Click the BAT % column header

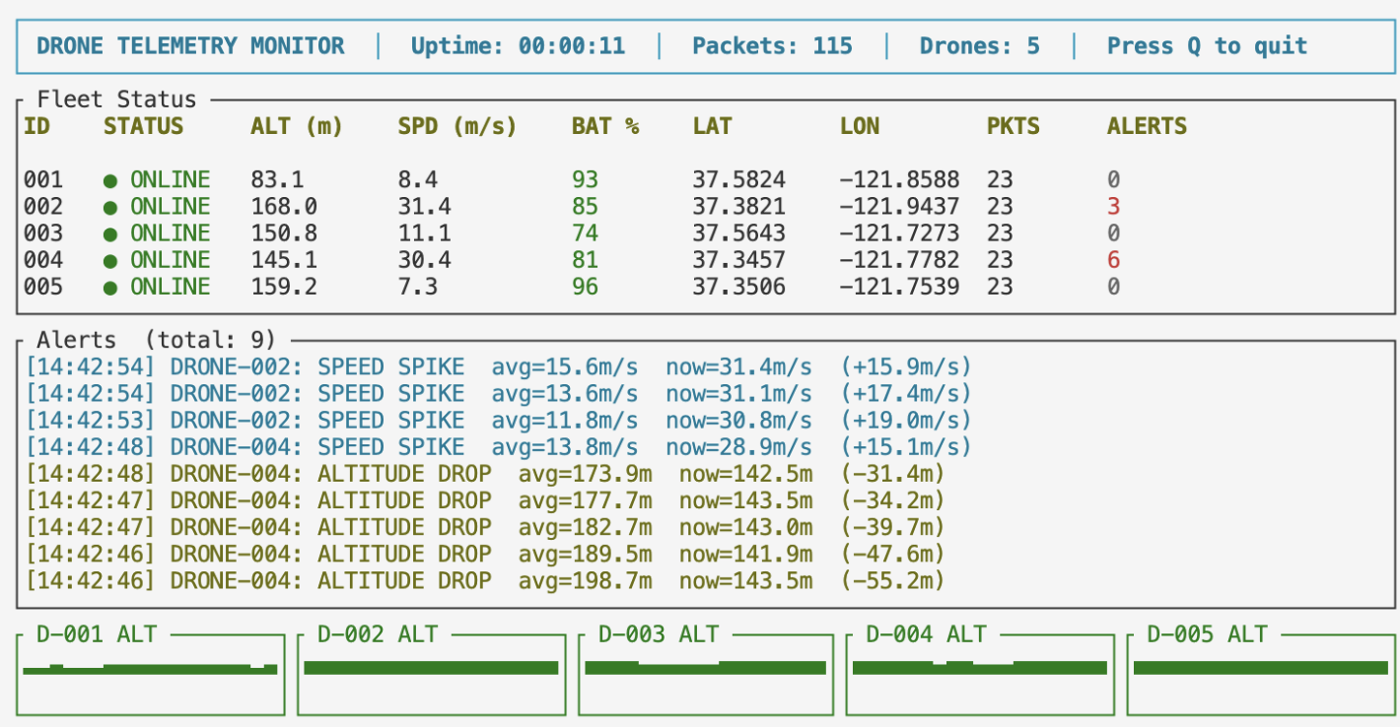605,126
